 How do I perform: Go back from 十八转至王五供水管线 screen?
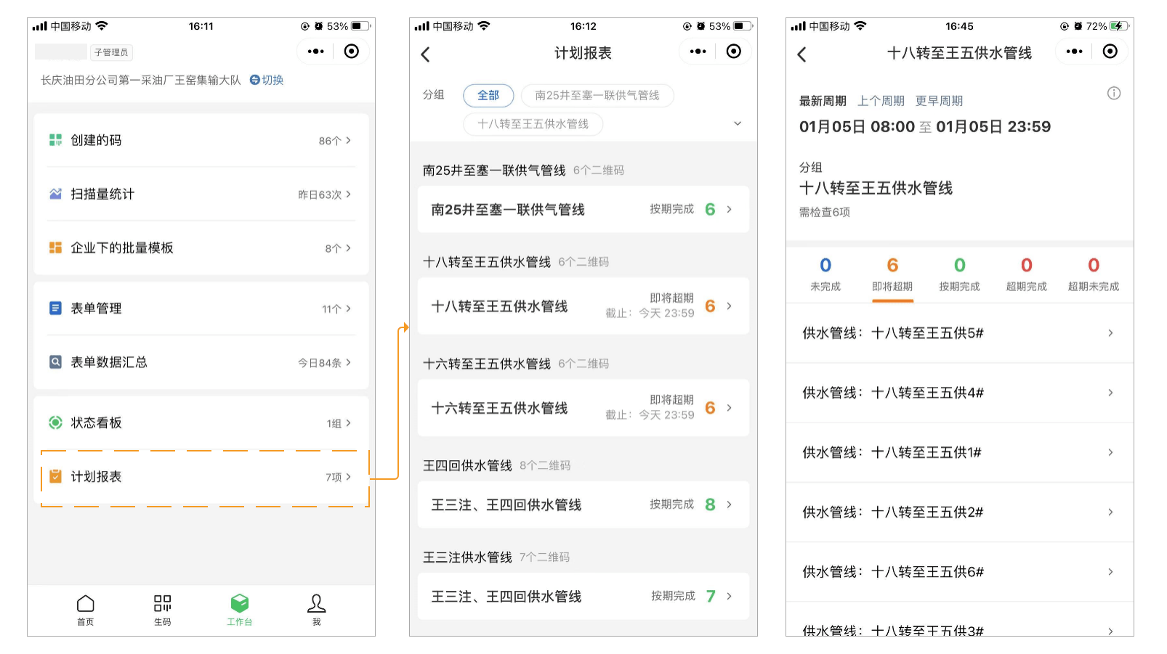pos(802,54)
